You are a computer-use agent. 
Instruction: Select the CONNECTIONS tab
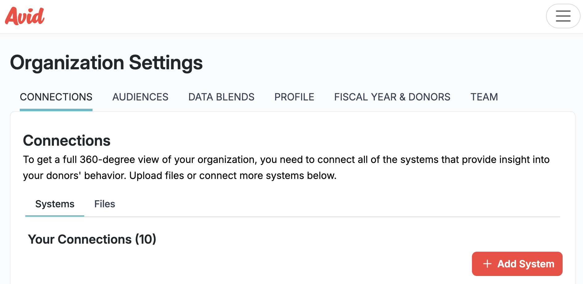click(x=56, y=97)
